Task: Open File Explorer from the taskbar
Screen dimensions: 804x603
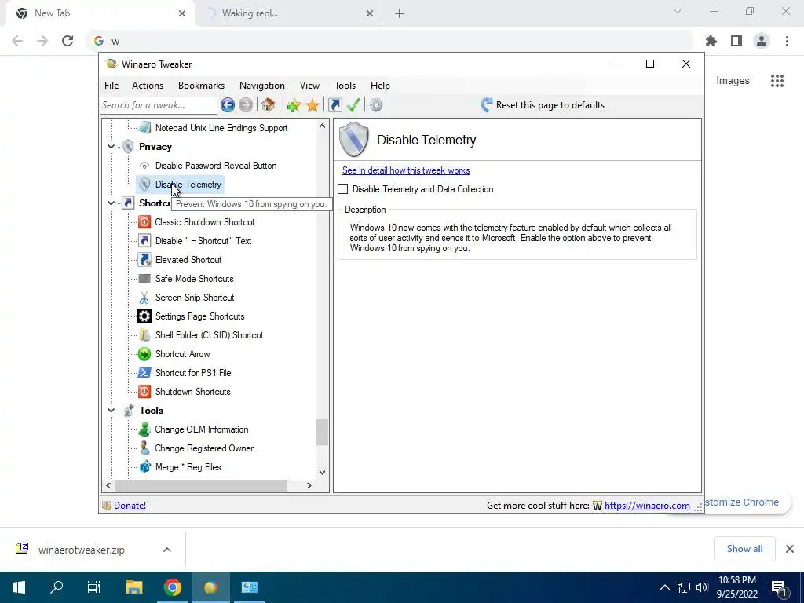Action: click(x=133, y=587)
